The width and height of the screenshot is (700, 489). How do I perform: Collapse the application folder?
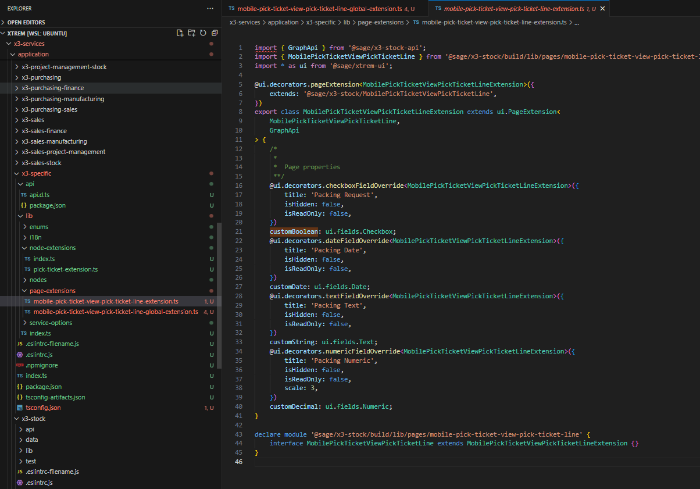pyautogui.click(x=13, y=54)
